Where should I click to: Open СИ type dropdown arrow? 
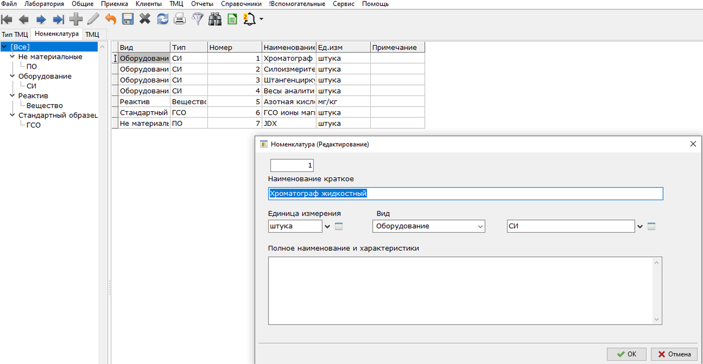(x=640, y=226)
